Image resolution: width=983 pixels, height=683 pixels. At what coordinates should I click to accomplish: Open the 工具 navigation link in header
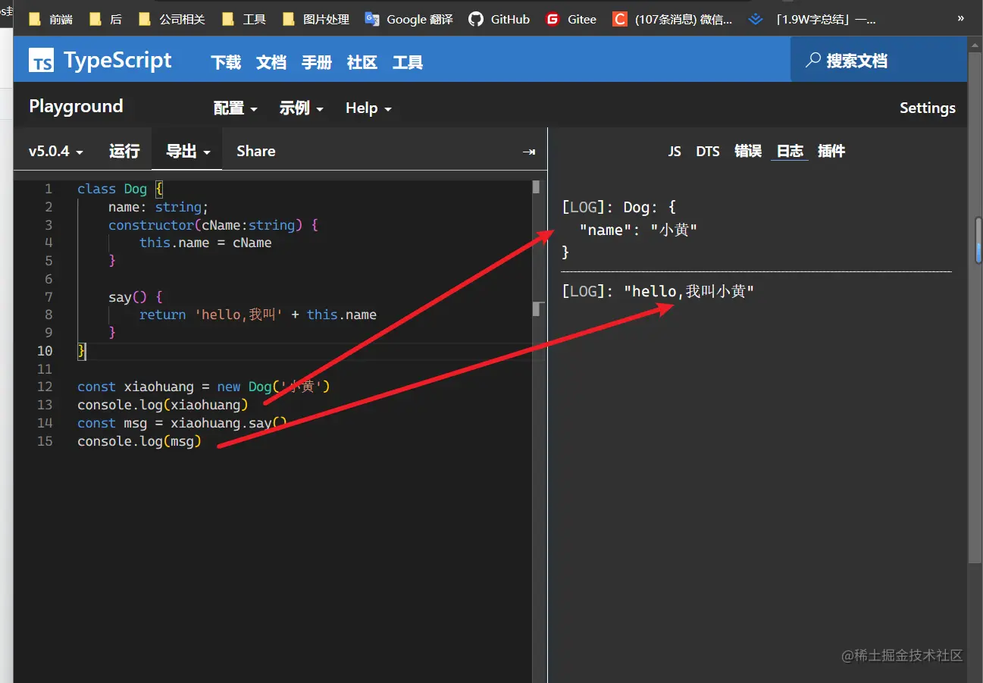pyautogui.click(x=408, y=62)
